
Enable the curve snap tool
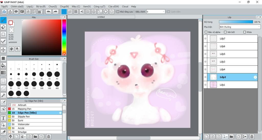point(100,12)
